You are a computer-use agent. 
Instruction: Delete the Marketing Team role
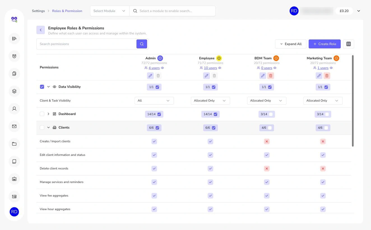click(x=327, y=76)
